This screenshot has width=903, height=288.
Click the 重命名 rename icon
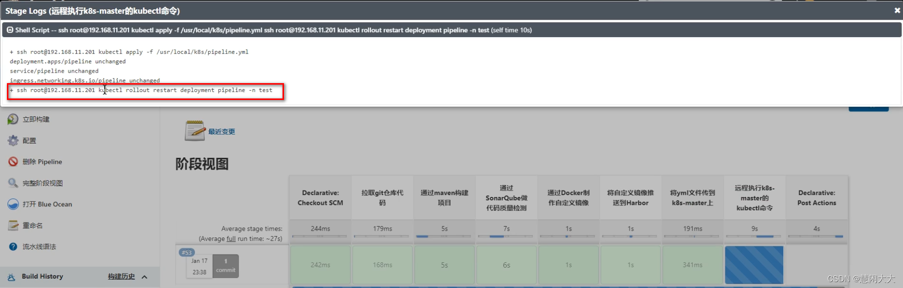pyautogui.click(x=13, y=226)
